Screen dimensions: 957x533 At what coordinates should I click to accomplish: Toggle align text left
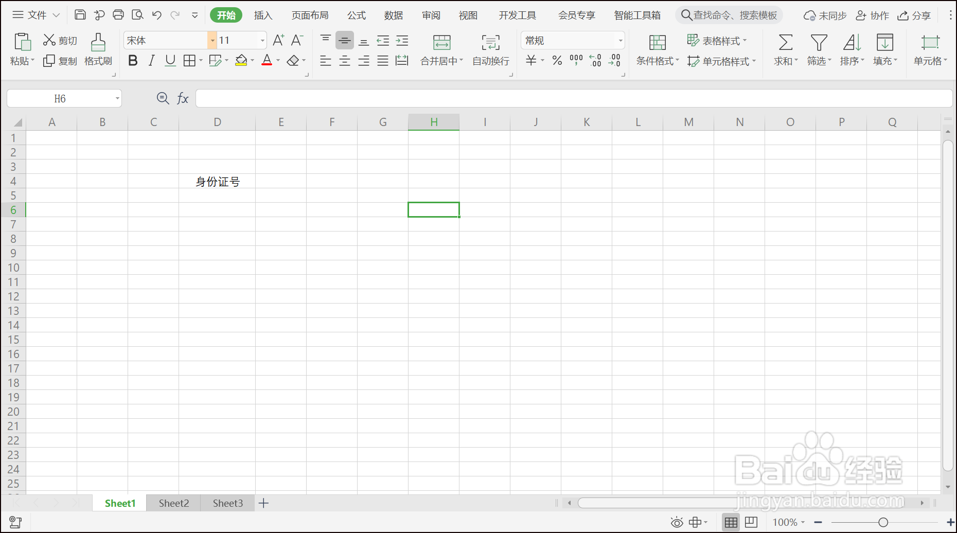point(326,61)
